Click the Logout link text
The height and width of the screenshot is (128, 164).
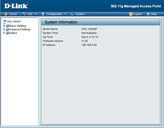coord(137,14)
